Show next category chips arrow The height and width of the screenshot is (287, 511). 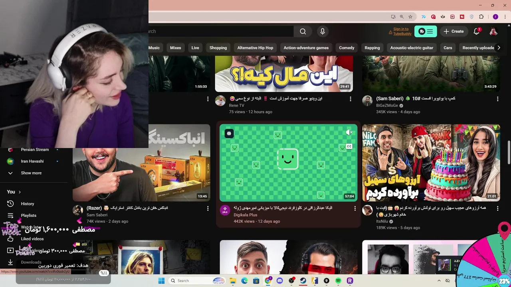click(x=498, y=47)
